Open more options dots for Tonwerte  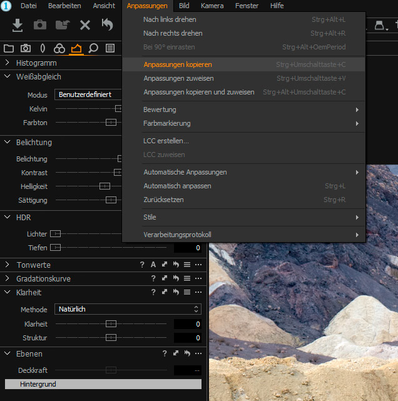pyautogui.click(x=198, y=265)
